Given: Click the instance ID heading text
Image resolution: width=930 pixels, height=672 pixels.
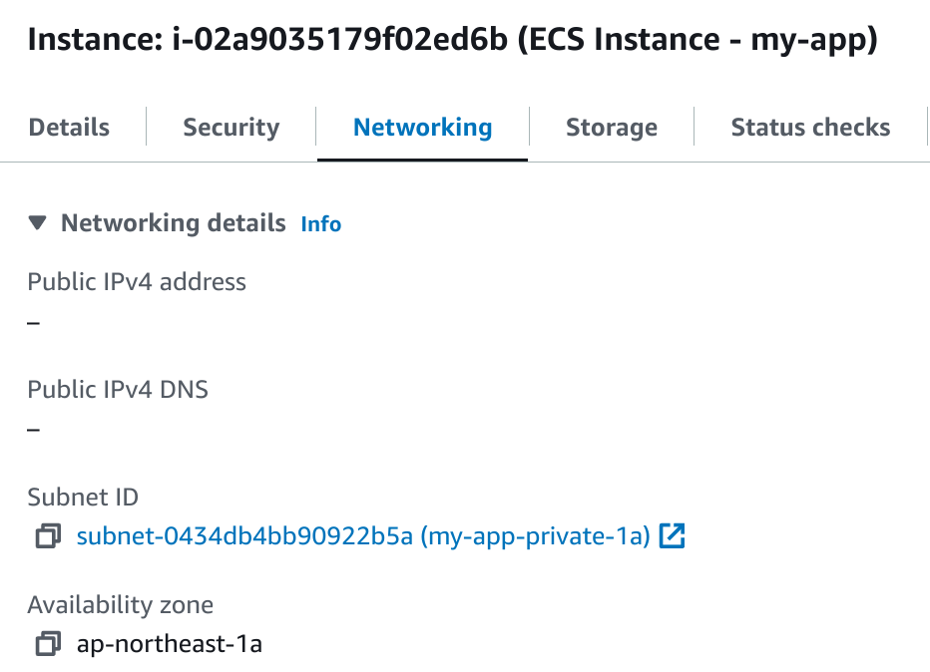Looking at the screenshot, I should pyautogui.click(x=452, y=41).
